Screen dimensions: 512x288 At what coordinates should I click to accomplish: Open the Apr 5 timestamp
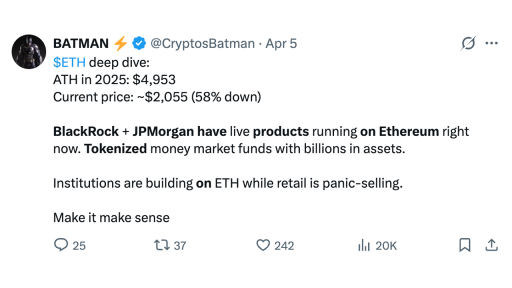point(282,43)
